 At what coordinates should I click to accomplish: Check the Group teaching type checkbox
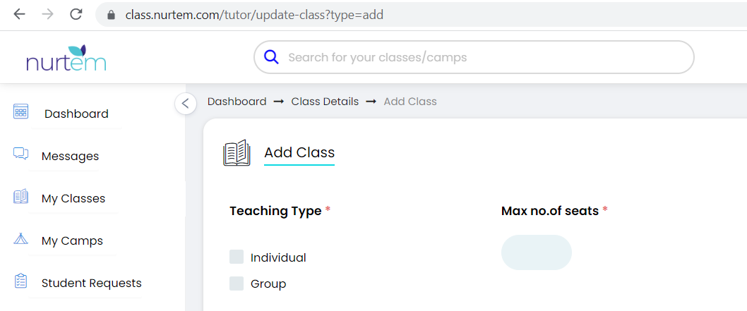[237, 283]
